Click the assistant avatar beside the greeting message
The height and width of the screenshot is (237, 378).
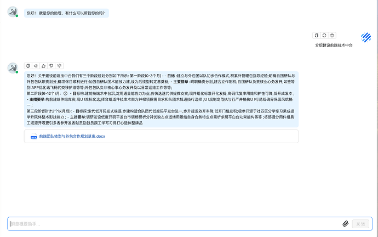pos(13,12)
